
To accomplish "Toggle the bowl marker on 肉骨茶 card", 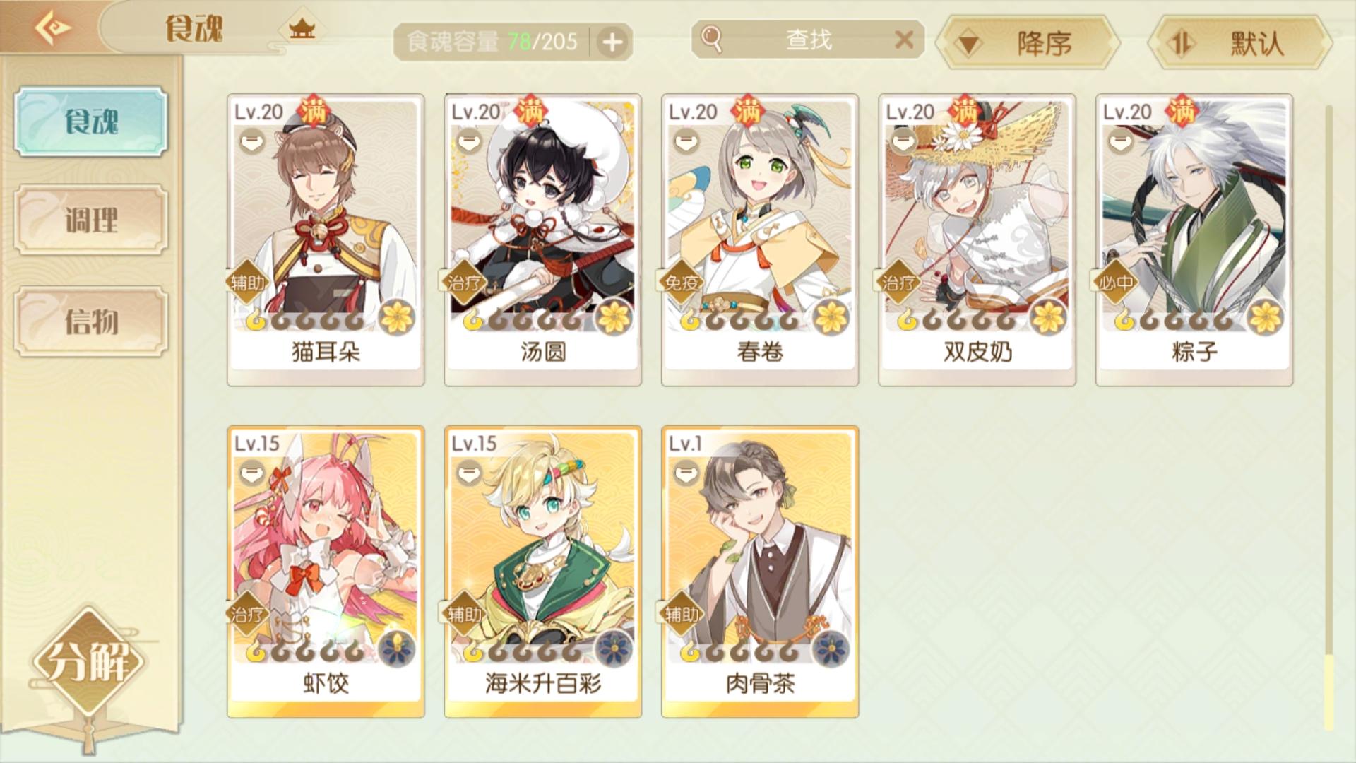I will click(x=686, y=473).
